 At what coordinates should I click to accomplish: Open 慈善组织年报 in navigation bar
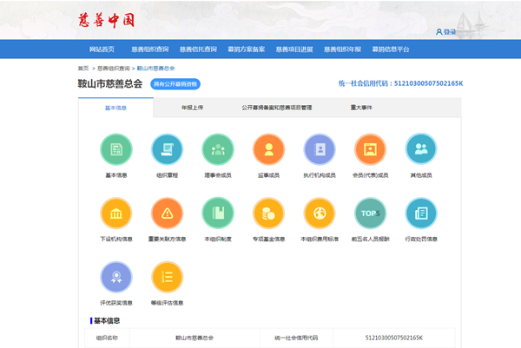(343, 49)
